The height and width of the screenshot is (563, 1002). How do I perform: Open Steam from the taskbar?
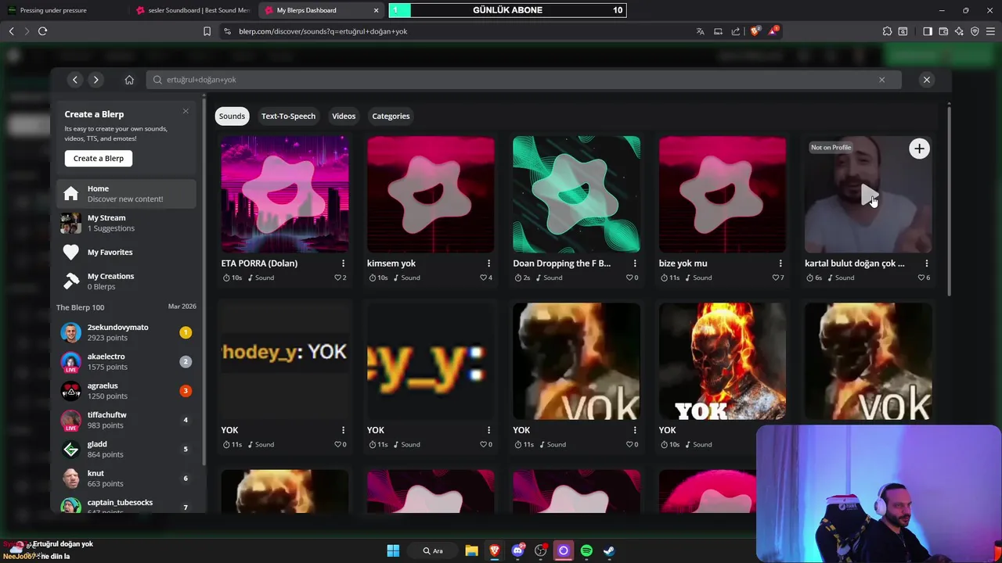(x=609, y=550)
